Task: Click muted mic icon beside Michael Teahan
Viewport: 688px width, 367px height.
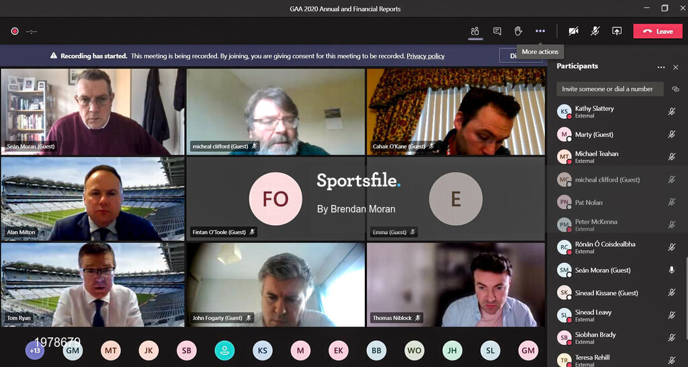Action: [x=671, y=157]
